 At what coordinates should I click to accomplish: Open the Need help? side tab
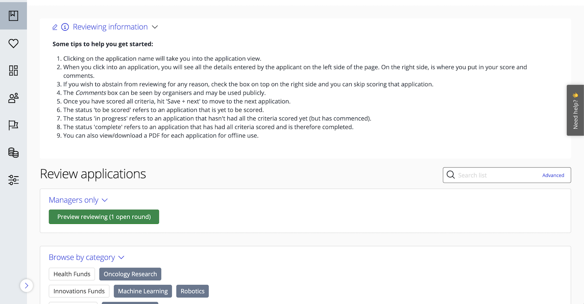point(575,110)
